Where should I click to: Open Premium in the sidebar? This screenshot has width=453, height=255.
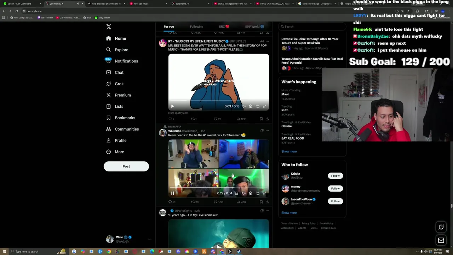(x=118, y=95)
